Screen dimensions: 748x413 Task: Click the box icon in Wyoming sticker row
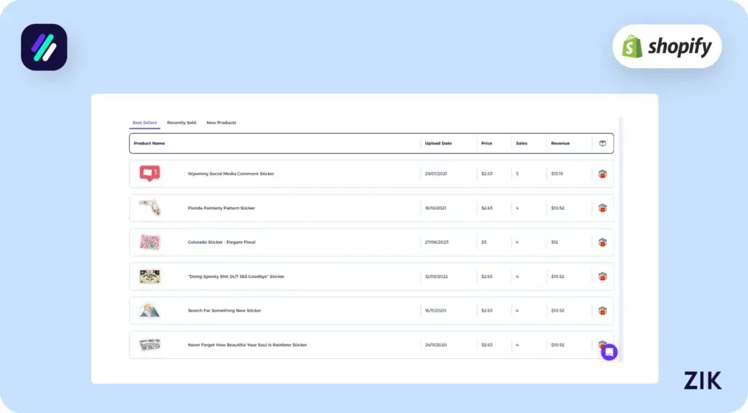tap(602, 174)
